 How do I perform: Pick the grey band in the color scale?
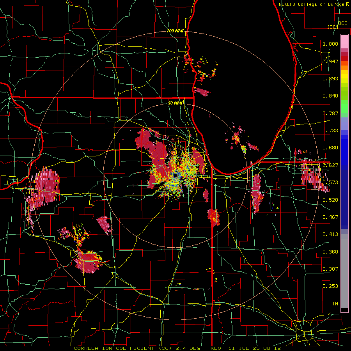344,272
